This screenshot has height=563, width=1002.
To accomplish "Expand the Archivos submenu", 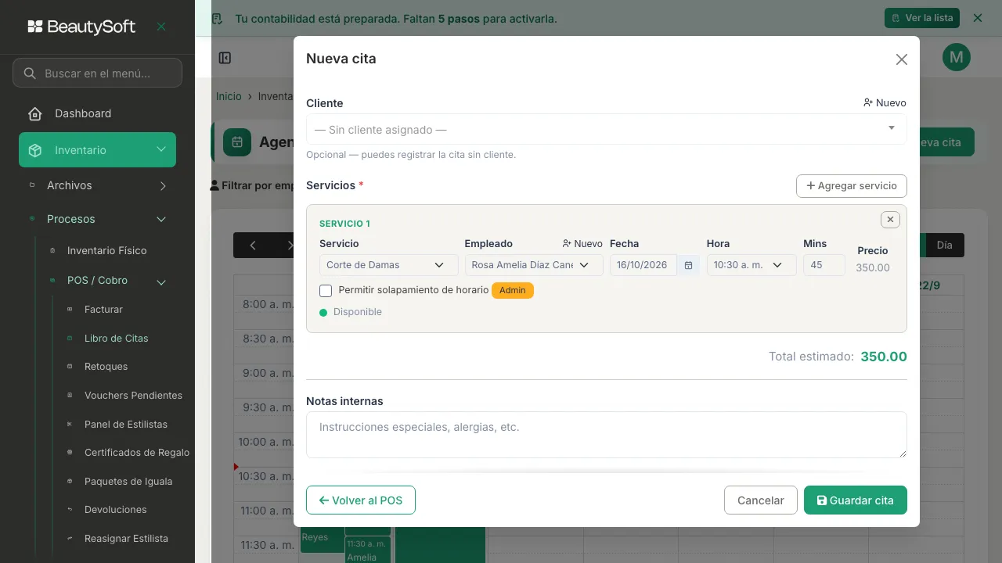I will [163, 186].
